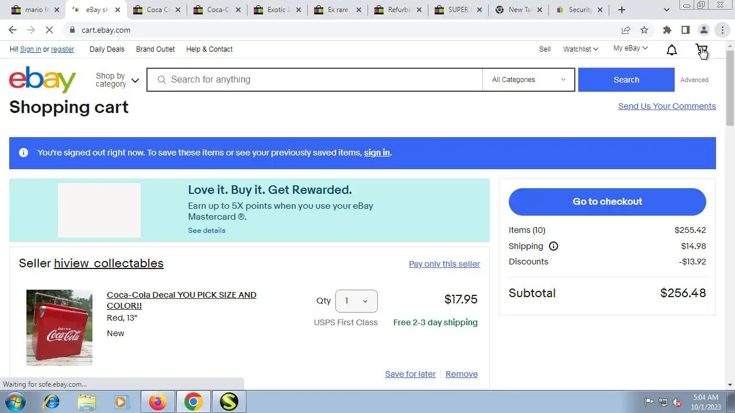Open the notifications bell icon
The height and width of the screenshot is (413, 735).
[x=671, y=50]
